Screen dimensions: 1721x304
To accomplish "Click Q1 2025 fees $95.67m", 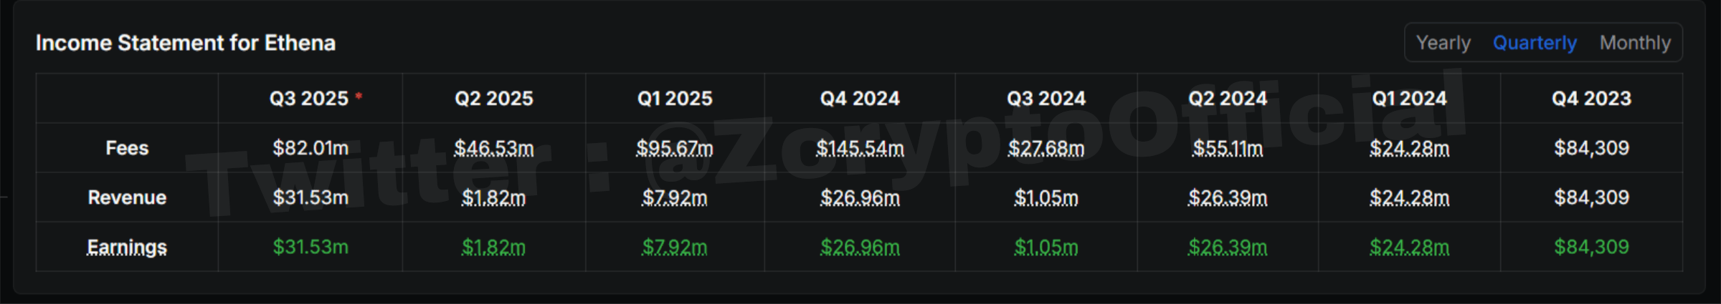I will coord(675,148).
